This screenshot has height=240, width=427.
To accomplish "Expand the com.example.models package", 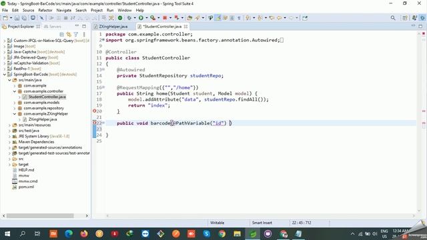I will (x=15, y=103).
